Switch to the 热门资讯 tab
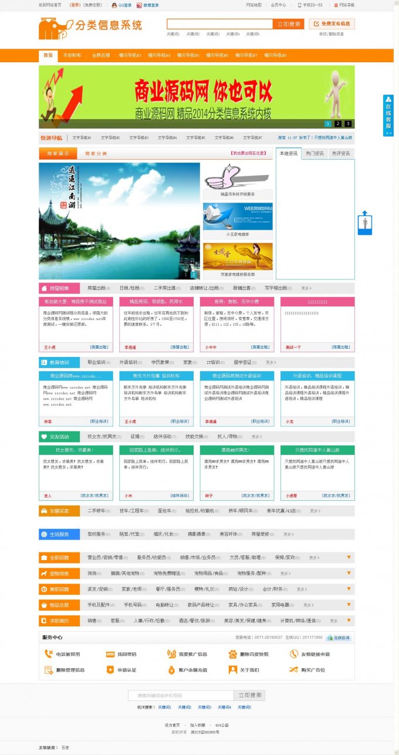The image size is (399, 755). click(315, 154)
